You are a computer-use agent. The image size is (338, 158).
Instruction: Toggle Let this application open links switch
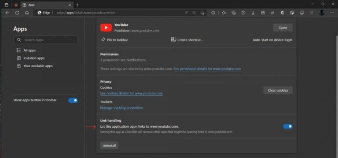point(288,126)
